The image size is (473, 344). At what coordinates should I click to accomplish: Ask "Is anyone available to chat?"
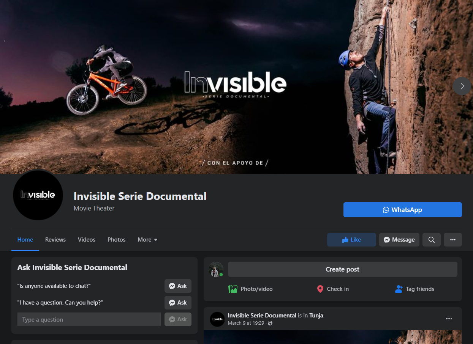(178, 286)
